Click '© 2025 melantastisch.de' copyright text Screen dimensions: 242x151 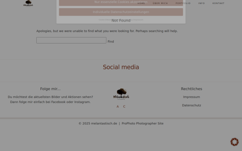coord(98,124)
